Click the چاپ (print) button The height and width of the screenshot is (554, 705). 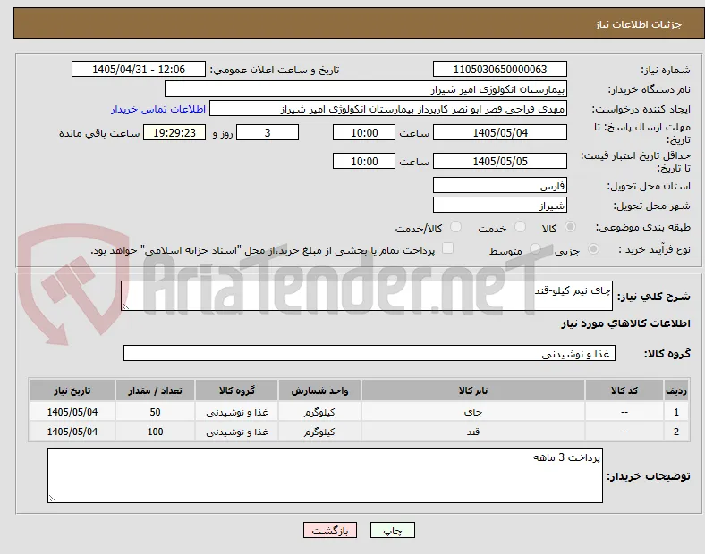(392, 530)
